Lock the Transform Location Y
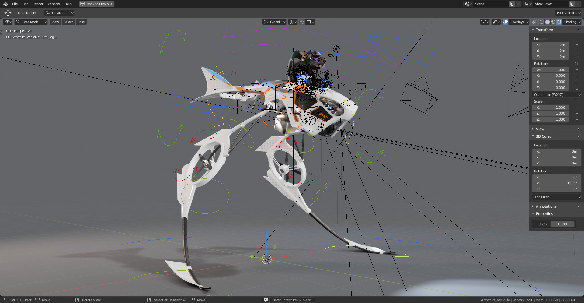Screen dimensions: 584x303 pos(576,51)
